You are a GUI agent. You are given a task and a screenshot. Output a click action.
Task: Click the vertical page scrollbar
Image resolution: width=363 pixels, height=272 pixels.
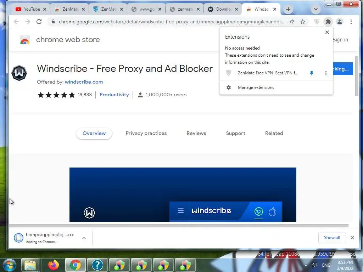[x=357, y=76]
